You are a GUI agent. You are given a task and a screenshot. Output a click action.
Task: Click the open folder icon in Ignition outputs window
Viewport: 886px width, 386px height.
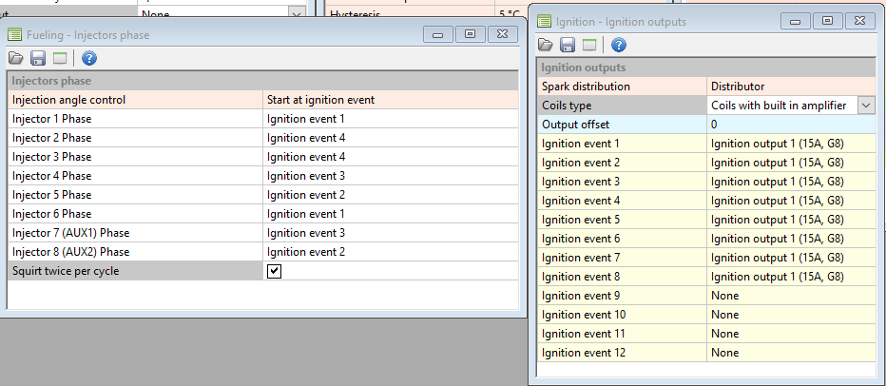545,45
